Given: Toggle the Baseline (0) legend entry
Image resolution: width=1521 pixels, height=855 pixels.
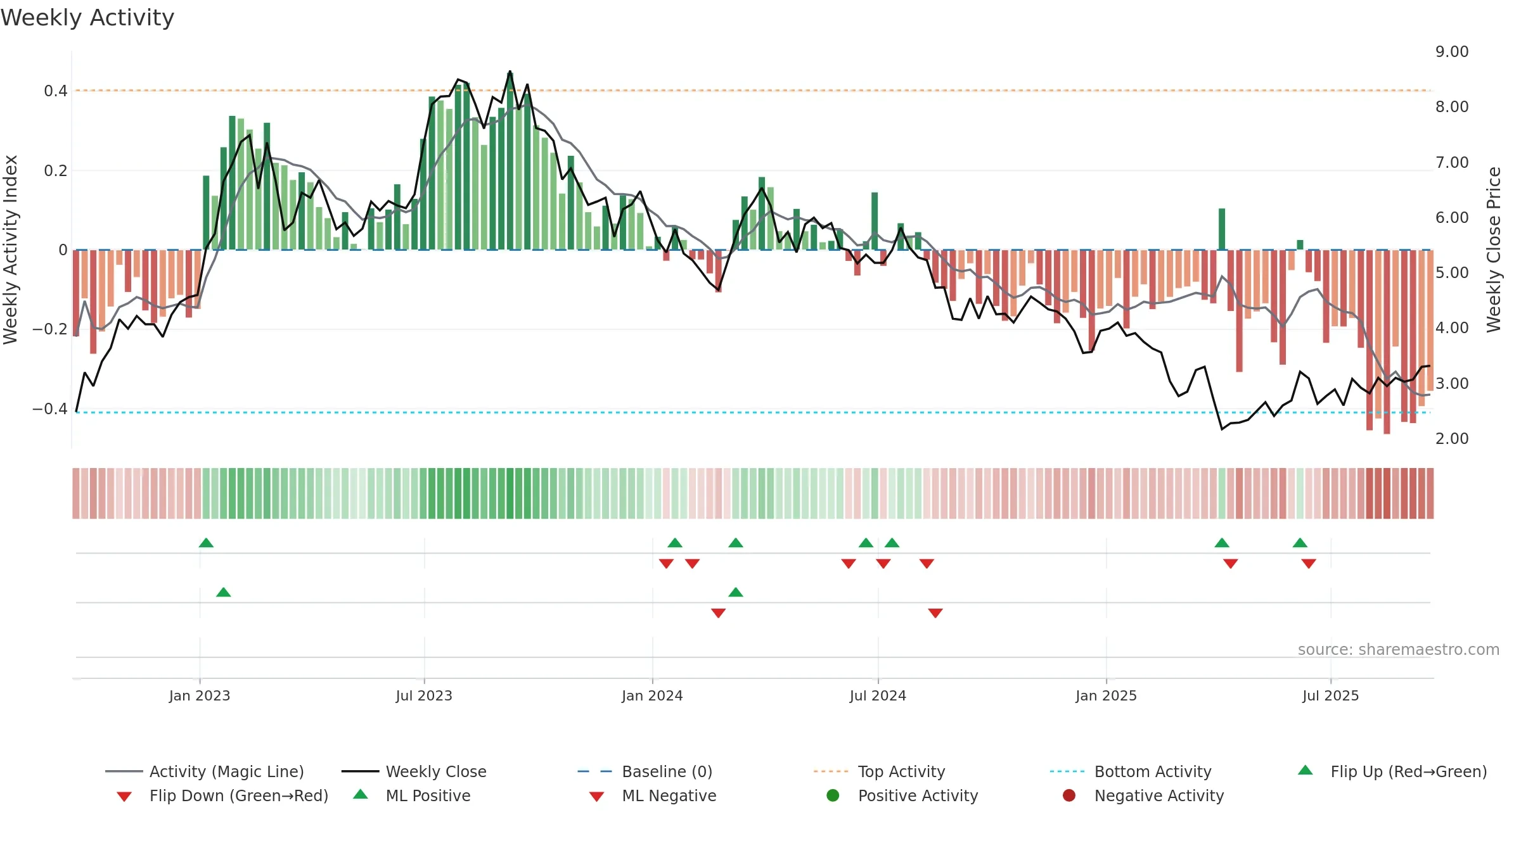Looking at the screenshot, I should click(x=645, y=771).
